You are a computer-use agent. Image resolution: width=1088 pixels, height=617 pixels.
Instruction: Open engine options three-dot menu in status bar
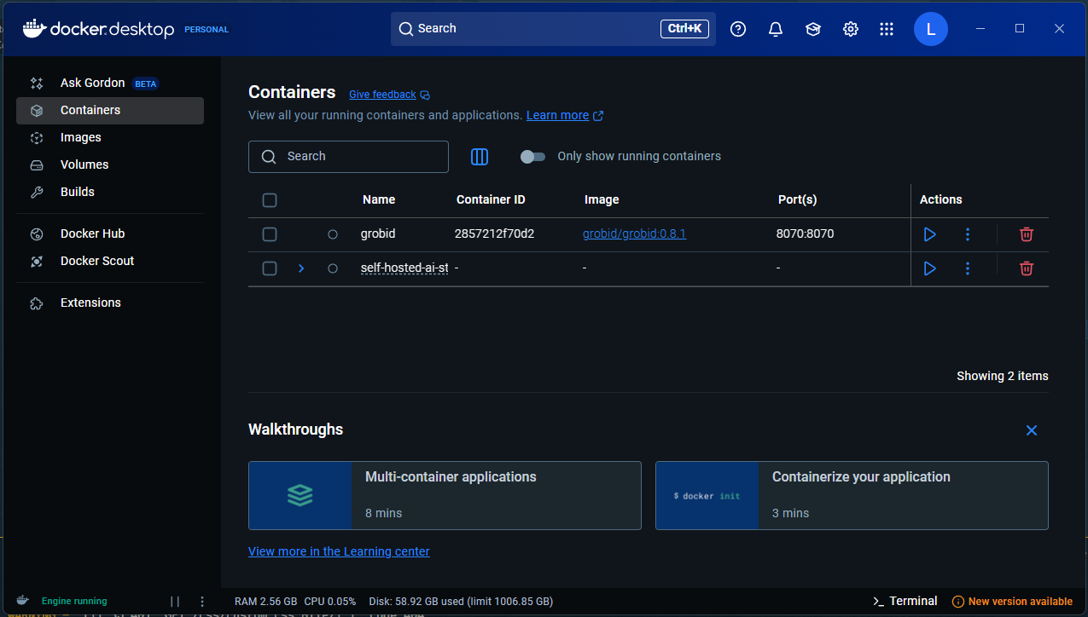click(x=202, y=601)
